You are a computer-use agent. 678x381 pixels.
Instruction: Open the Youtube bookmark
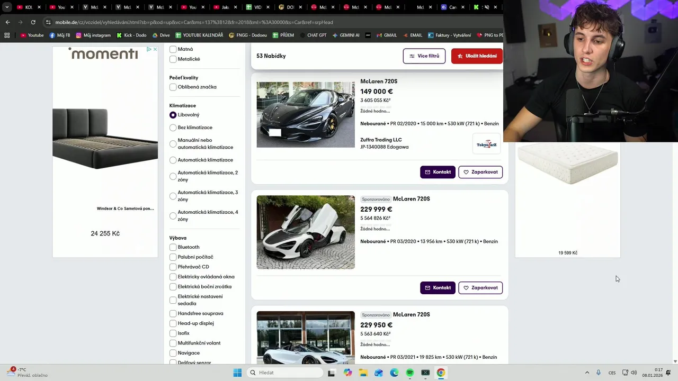pyautogui.click(x=32, y=35)
